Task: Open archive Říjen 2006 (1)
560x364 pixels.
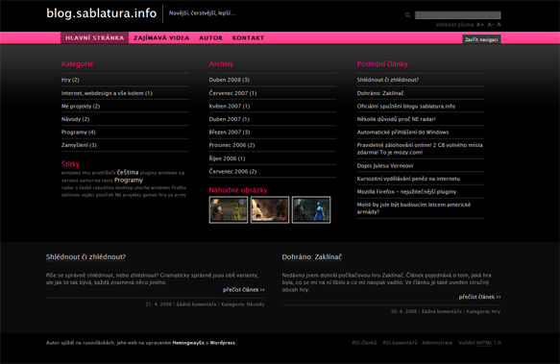Action: coord(227,158)
